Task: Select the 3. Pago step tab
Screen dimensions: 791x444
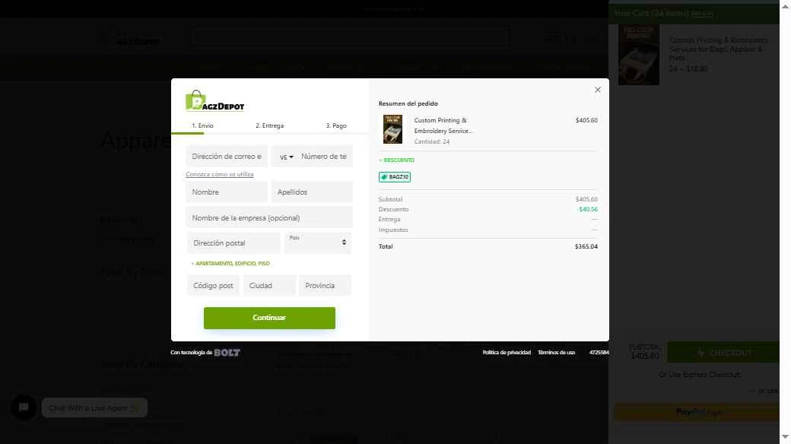Action: tap(336, 125)
